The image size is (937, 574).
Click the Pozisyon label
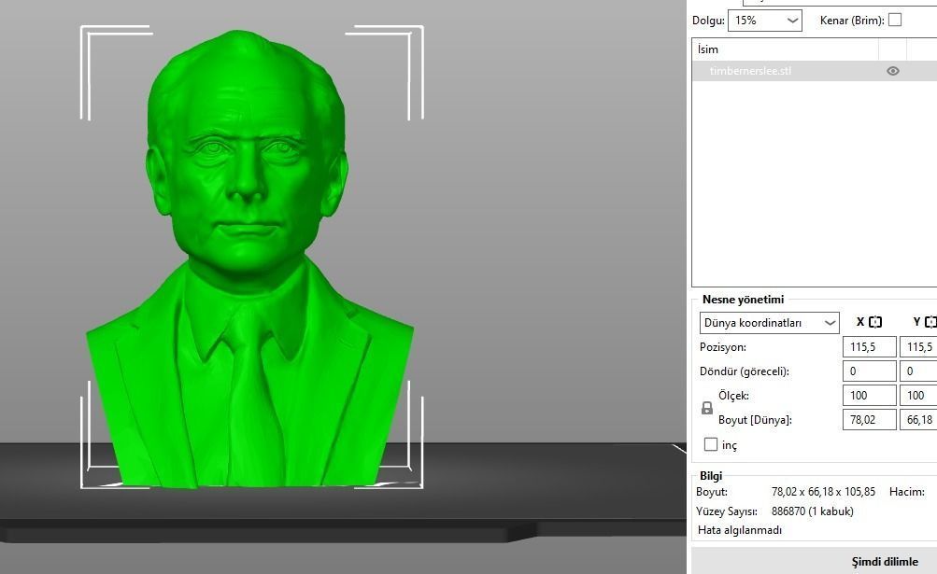(x=722, y=347)
